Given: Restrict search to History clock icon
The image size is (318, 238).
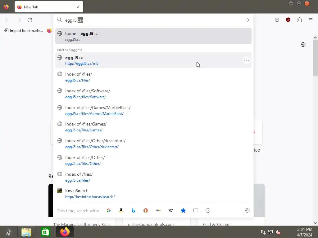Looking at the screenshot, I should [208, 210].
